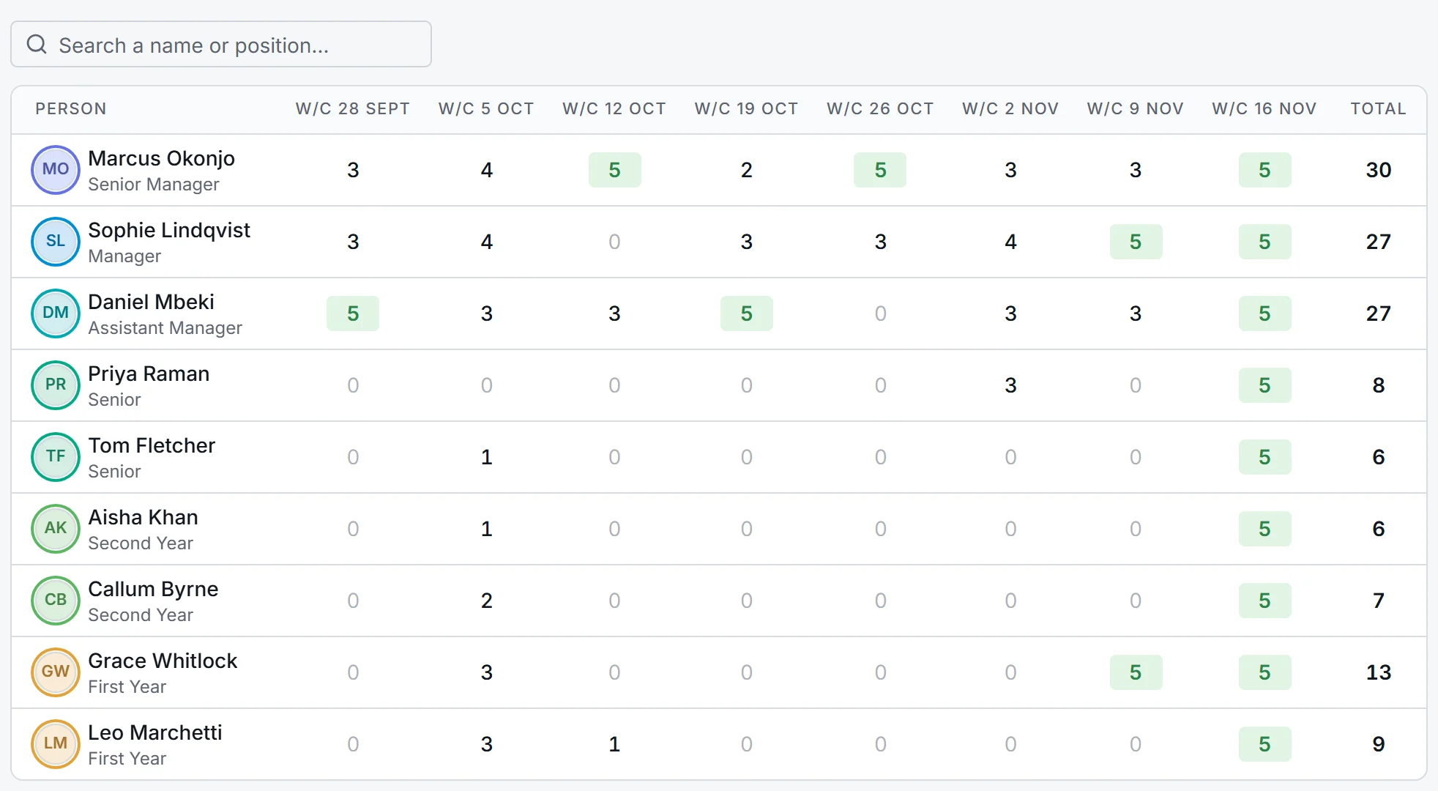Click the search magnifier icon
The image size is (1438, 791).
(37, 45)
